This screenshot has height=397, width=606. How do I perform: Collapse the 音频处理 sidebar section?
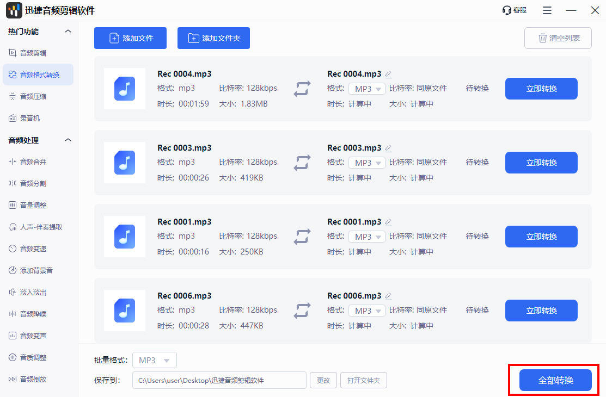coord(68,140)
